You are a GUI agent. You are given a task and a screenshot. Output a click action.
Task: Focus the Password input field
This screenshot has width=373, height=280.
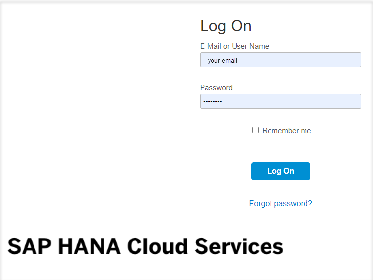(x=280, y=101)
